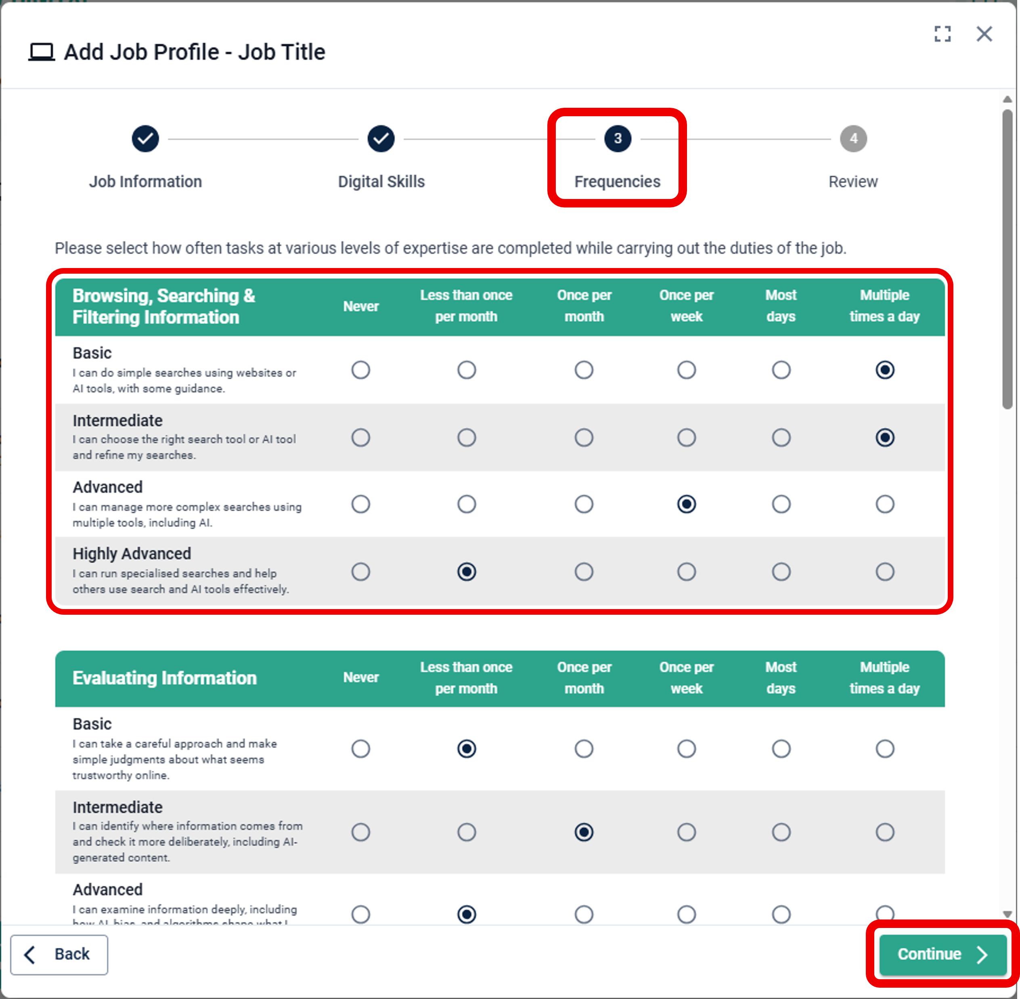
Task: Click the Continue button arrow chevron
Action: tap(982, 955)
